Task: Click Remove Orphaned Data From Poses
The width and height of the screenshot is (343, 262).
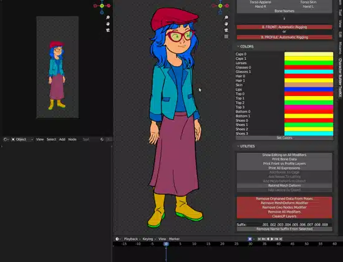Action: [x=284, y=199]
